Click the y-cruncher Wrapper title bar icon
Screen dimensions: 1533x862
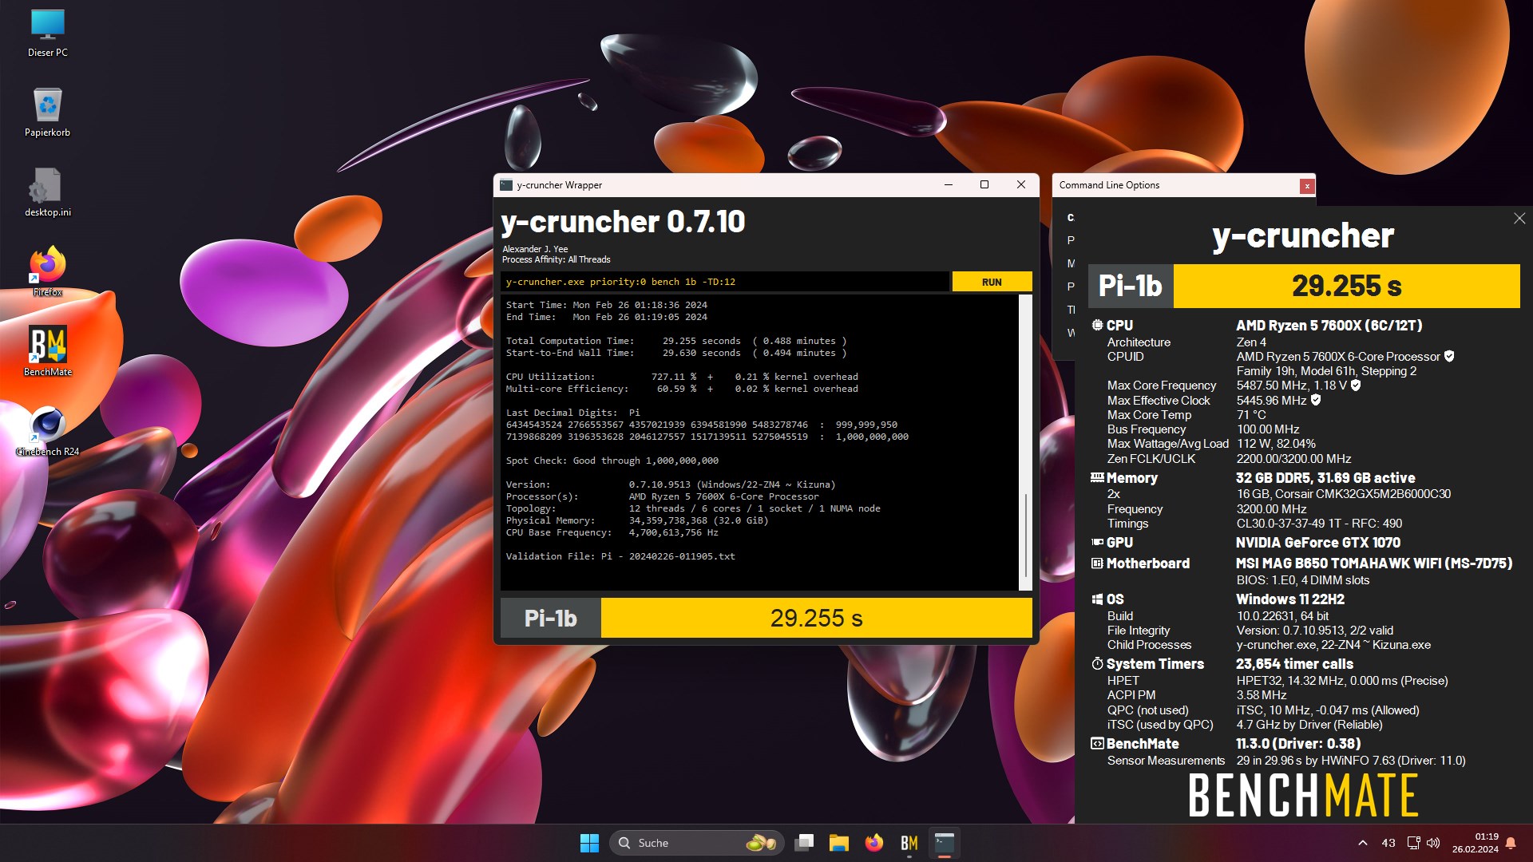tap(506, 185)
